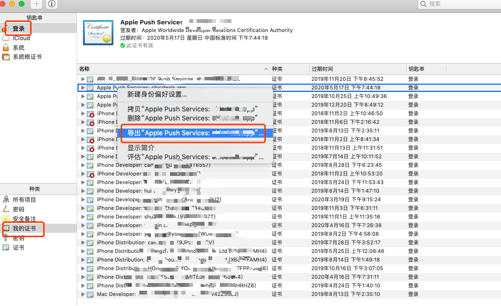Image resolution: width=501 pixels, height=306 pixels.
Task: Expand row expiring 2019年12月20日
Action: pyautogui.click(x=83, y=105)
